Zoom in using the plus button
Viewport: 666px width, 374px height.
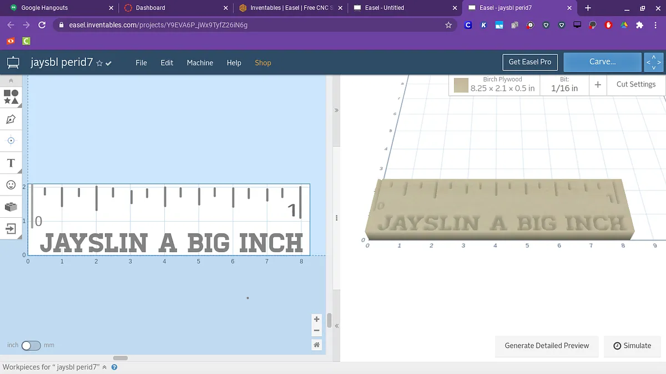click(316, 319)
